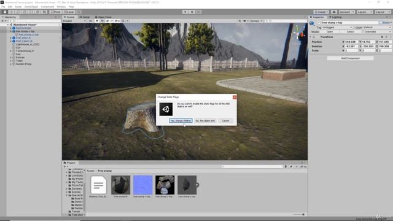Click the GameObject cube icon in Inspector
The width and height of the screenshot is (393, 221).
point(312,23)
